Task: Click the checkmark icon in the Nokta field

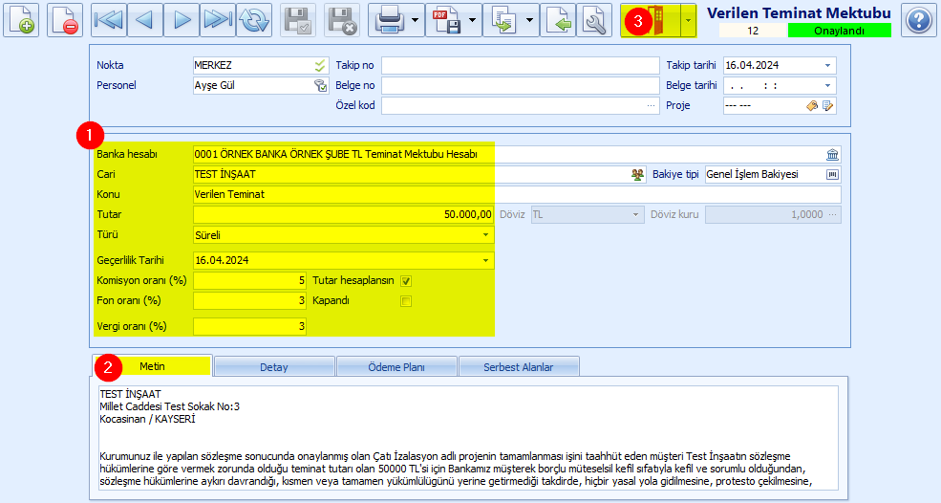Action: pos(320,65)
